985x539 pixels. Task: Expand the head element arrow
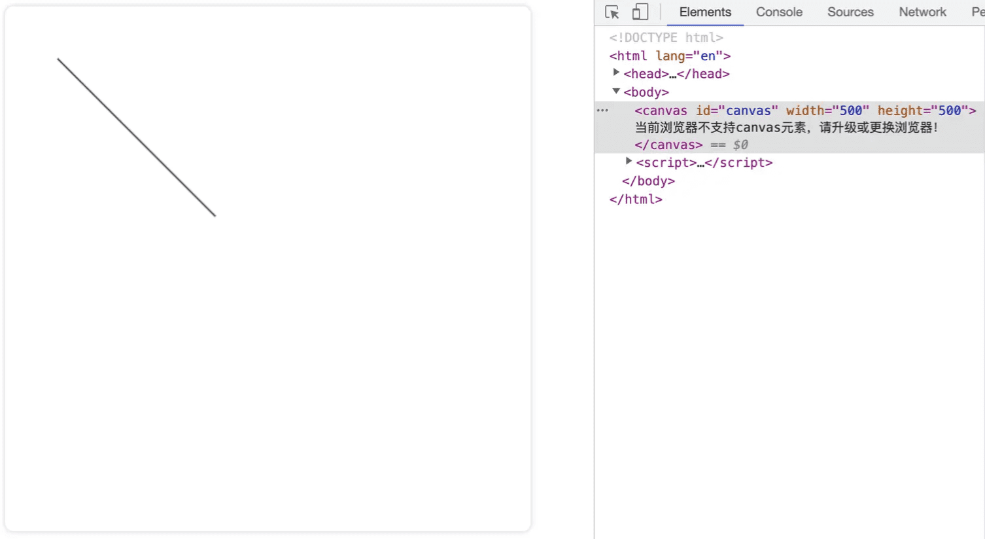tap(616, 73)
